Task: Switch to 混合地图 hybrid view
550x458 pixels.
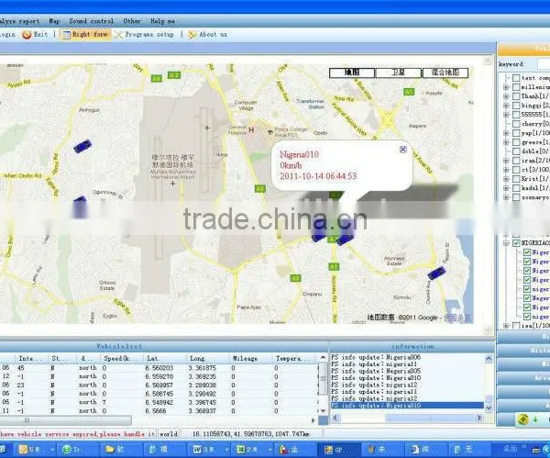Action: tap(445, 73)
